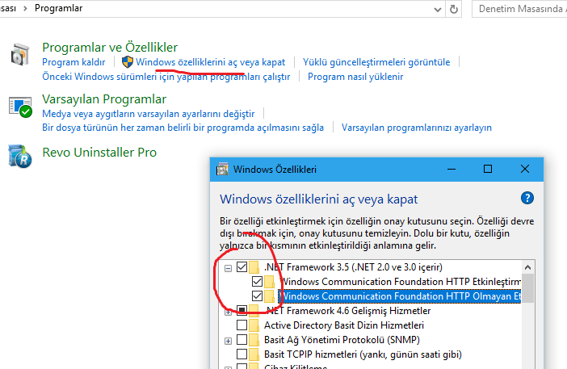
Task: Enable Basit Ağ Yönetimi Protokolü (SNMP) checkbox
Action: 242,340
